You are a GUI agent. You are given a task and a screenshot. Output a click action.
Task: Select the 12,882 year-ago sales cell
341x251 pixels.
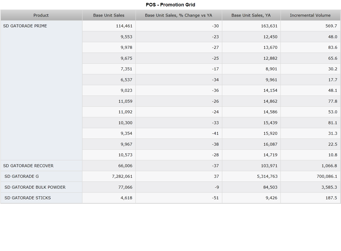[251, 58]
